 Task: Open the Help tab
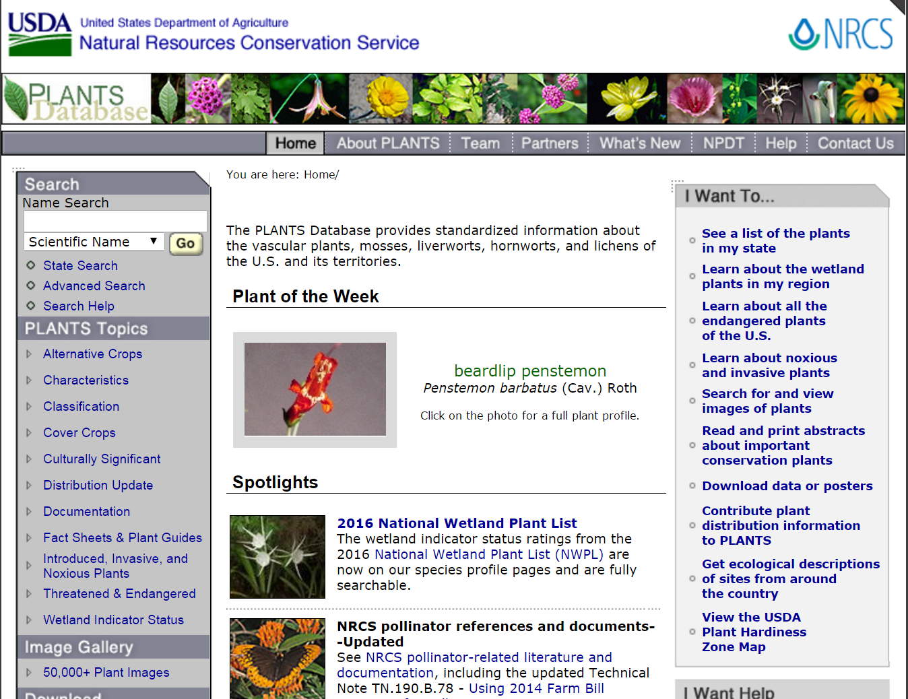pos(781,143)
